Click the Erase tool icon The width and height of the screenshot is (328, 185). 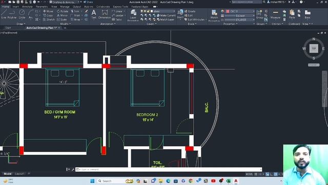tap(86, 11)
